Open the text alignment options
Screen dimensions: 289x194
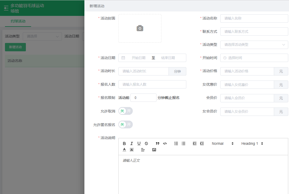pyautogui.click(x=143, y=150)
